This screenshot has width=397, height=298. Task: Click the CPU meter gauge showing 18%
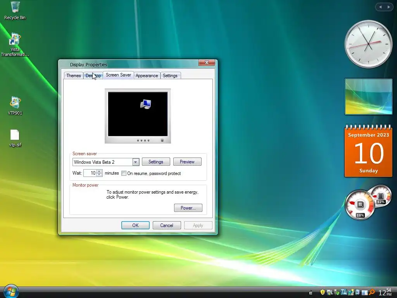pos(360,205)
